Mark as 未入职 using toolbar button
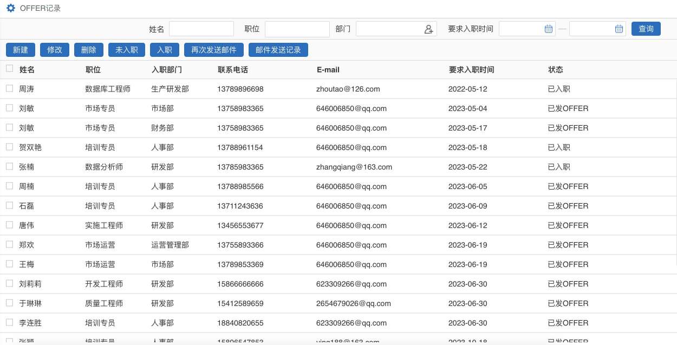 coord(127,50)
